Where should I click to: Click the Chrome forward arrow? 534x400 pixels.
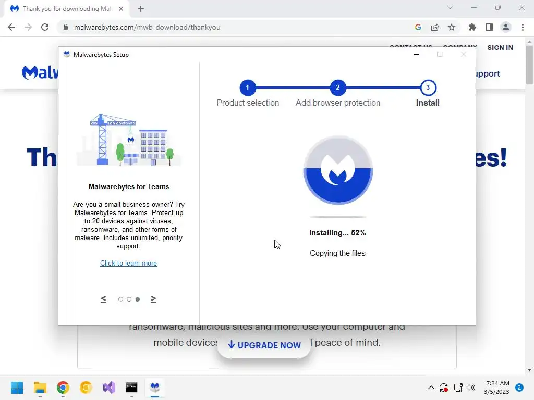click(28, 27)
